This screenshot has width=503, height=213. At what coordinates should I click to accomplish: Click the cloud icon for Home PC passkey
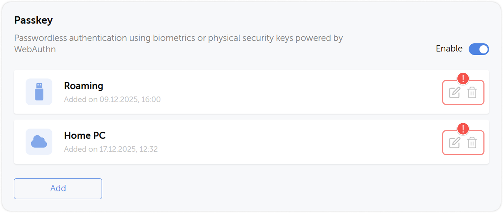click(x=39, y=141)
